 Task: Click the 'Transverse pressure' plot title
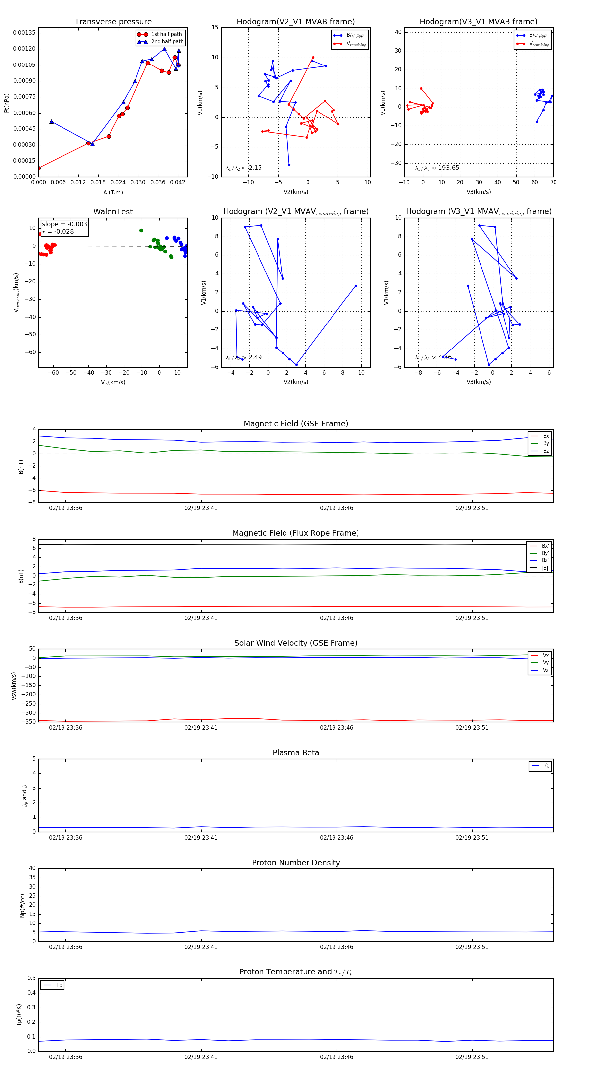tap(113, 22)
